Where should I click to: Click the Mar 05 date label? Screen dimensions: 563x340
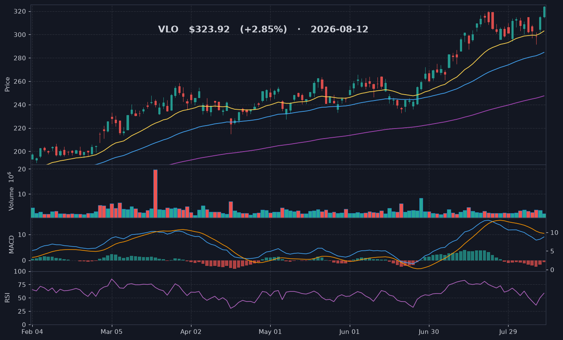(112, 332)
